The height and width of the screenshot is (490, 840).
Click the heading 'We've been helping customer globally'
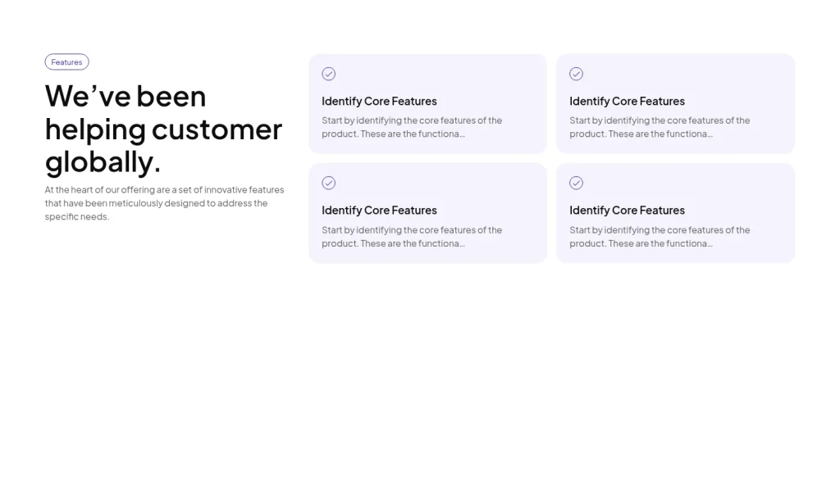163,129
